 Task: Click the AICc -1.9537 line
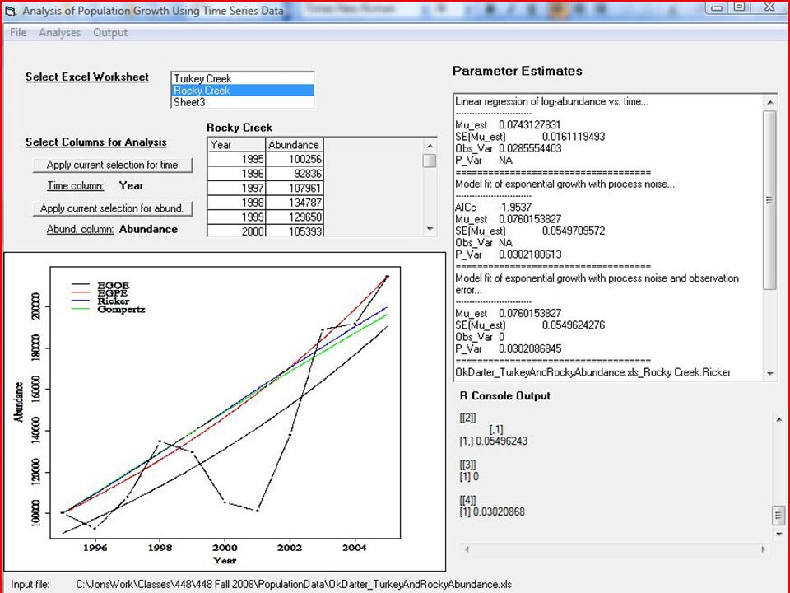[493, 208]
